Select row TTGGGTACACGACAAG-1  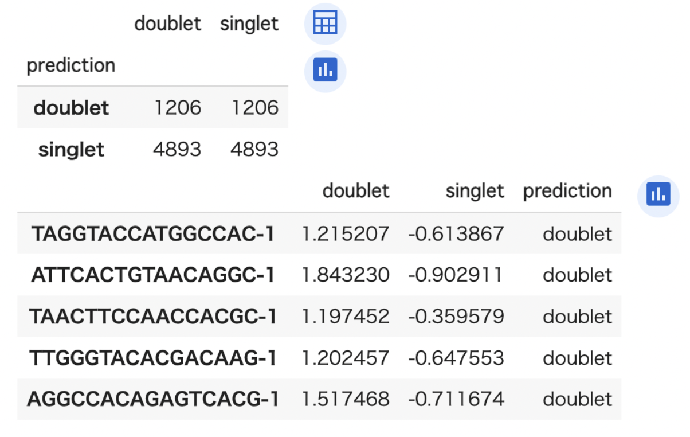tap(319, 358)
